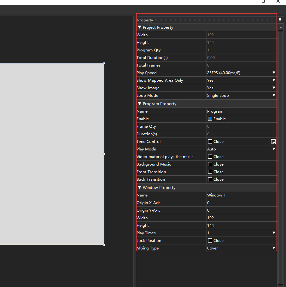Click the bottom-right canvas resize handle

tap(104, 245)
